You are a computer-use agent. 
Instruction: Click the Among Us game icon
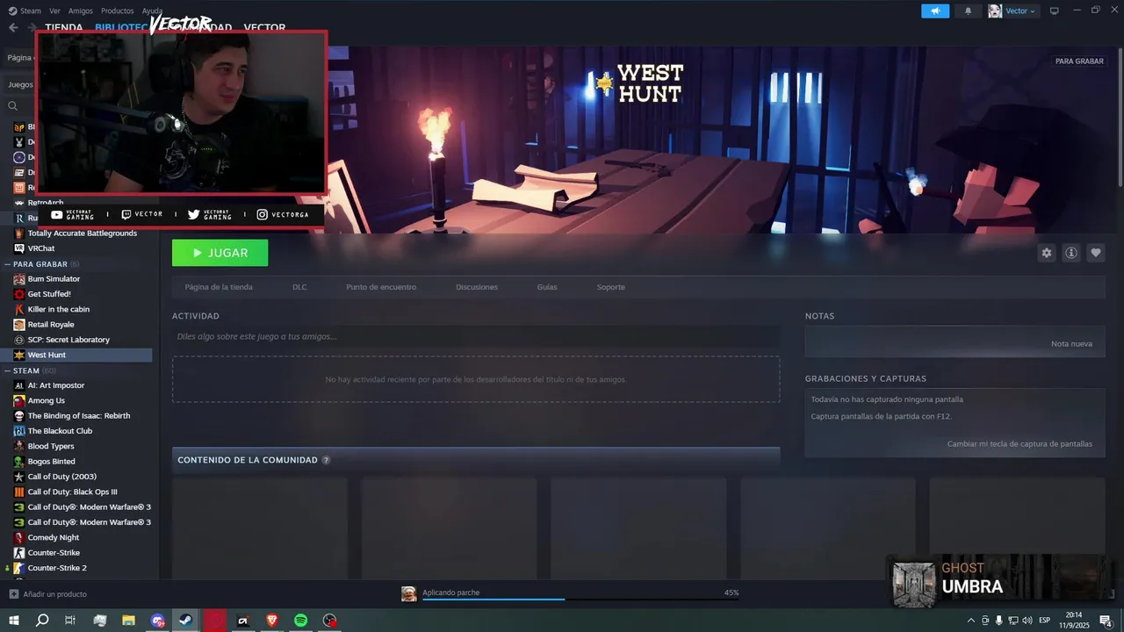pyautogui.click(x=19, y=400)
